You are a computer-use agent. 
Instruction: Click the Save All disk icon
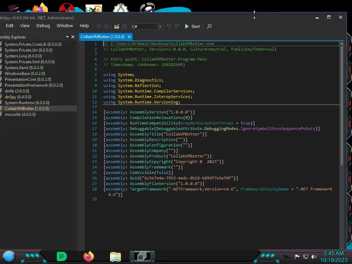coord(124,26)
